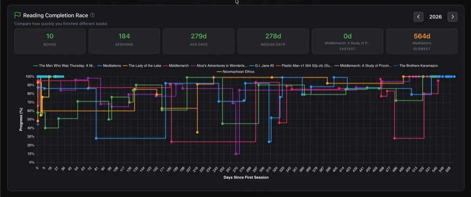The image size is (471, 197).
Task: Click the 'Progress (%)' axis title
Action: (x=21, y=119)
